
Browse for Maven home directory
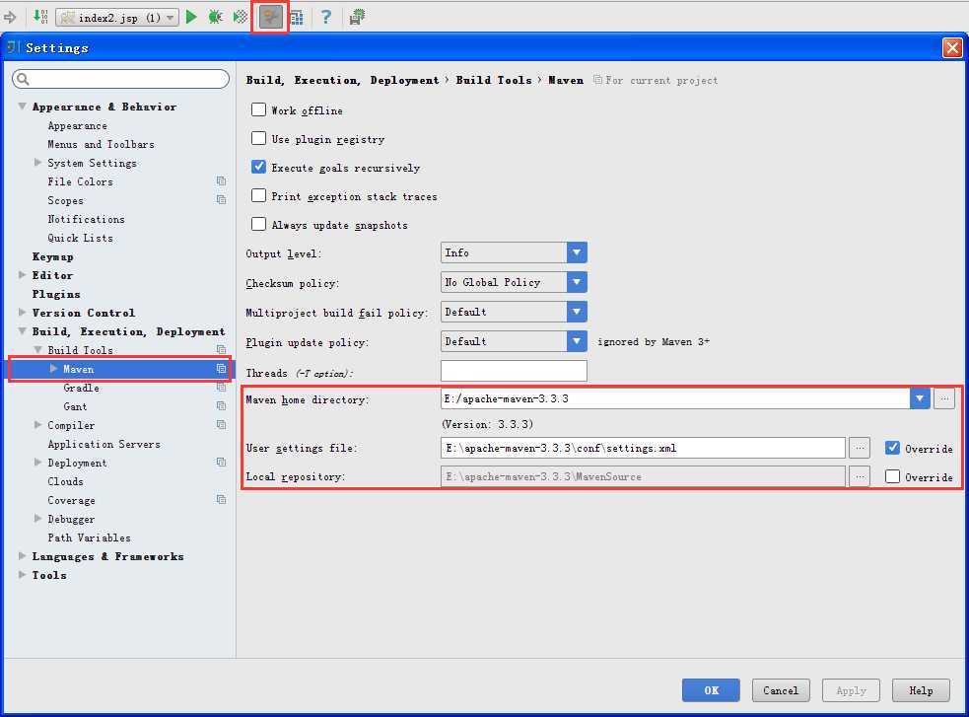(x=945, y=398)
